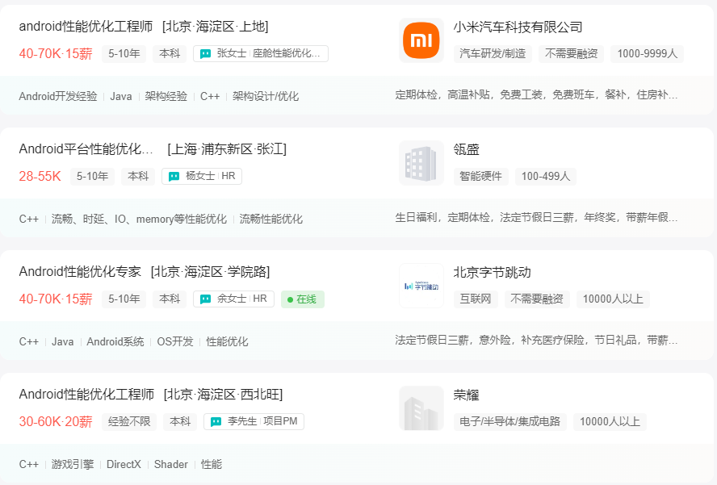Click the 智能硬件 industry tag

[480, 176]
